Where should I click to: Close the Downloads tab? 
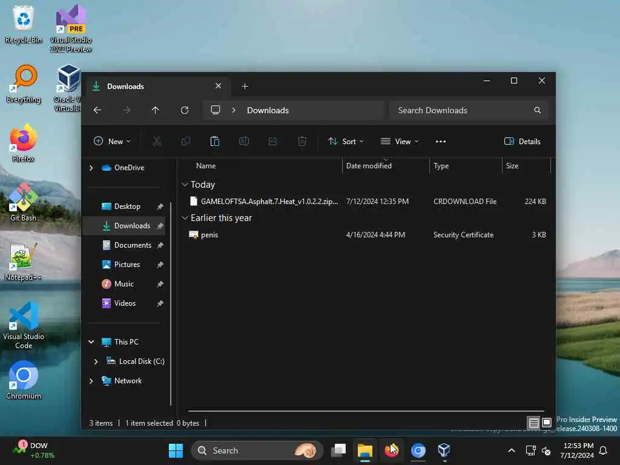click(218, 86)
